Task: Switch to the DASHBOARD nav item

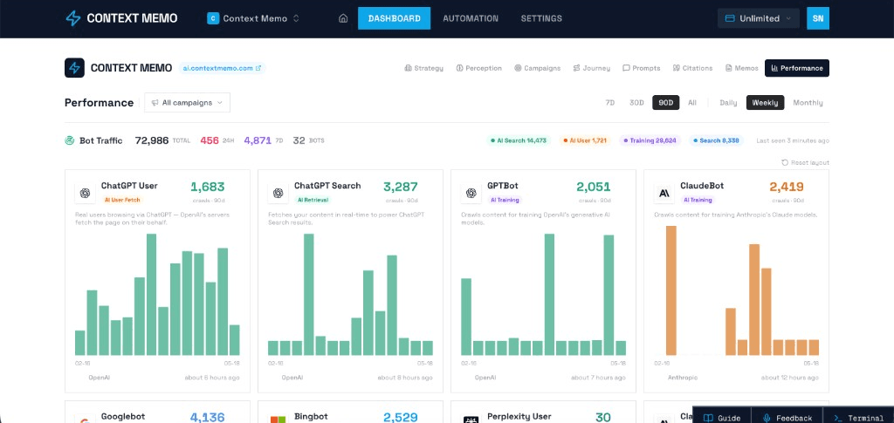Action: pyautogui.click(x=394, y=18)
